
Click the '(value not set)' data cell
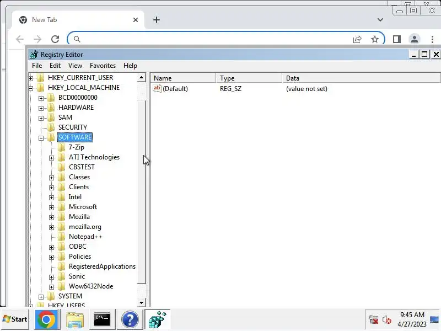[x=306, y=89]
